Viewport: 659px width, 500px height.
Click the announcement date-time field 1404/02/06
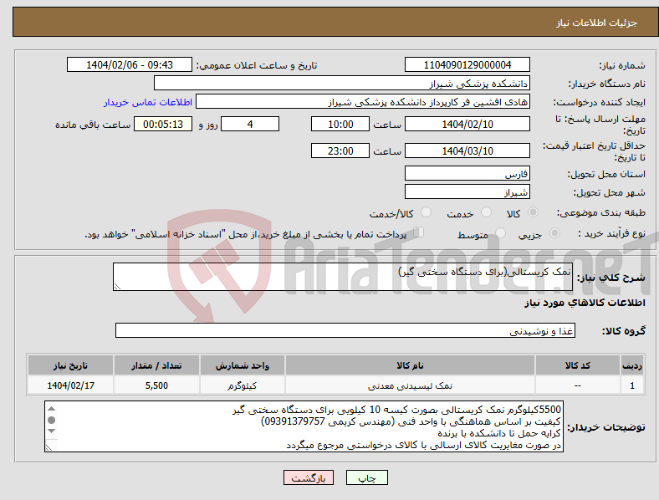[130, 64]
